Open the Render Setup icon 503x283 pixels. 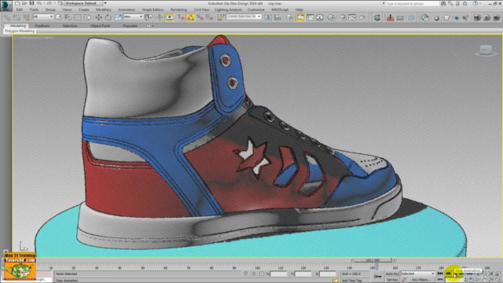(343, 17)
